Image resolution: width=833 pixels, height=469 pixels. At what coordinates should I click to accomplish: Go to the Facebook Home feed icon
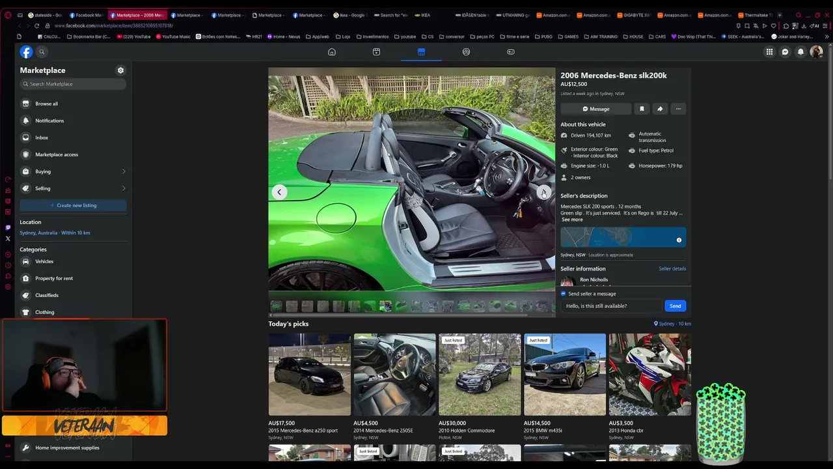[x=332, y=51]
